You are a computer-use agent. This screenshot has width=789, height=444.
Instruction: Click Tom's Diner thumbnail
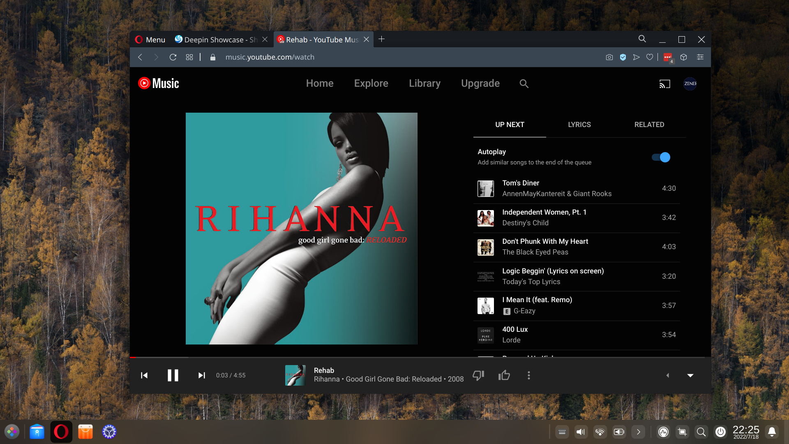[x=485, y=189]
